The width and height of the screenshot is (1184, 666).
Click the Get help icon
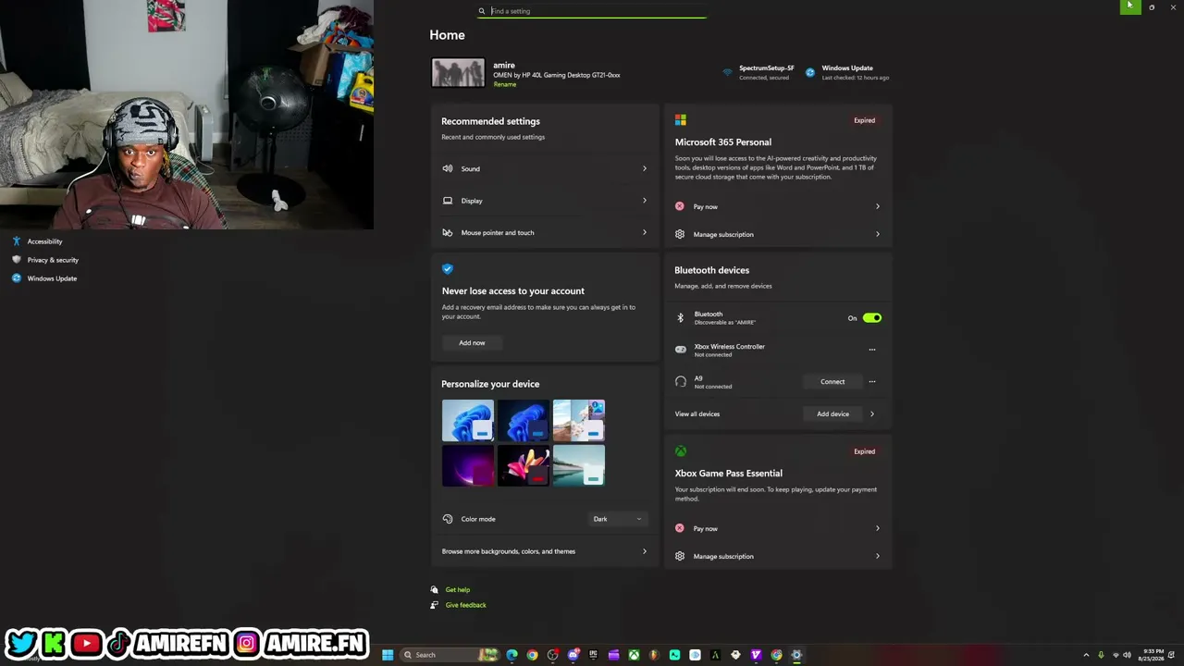(434, 589)
